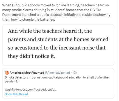This screenshot has height=101, width=119.
Task: Open the America's Most Vaunted display name
Action: click(27, 73)
